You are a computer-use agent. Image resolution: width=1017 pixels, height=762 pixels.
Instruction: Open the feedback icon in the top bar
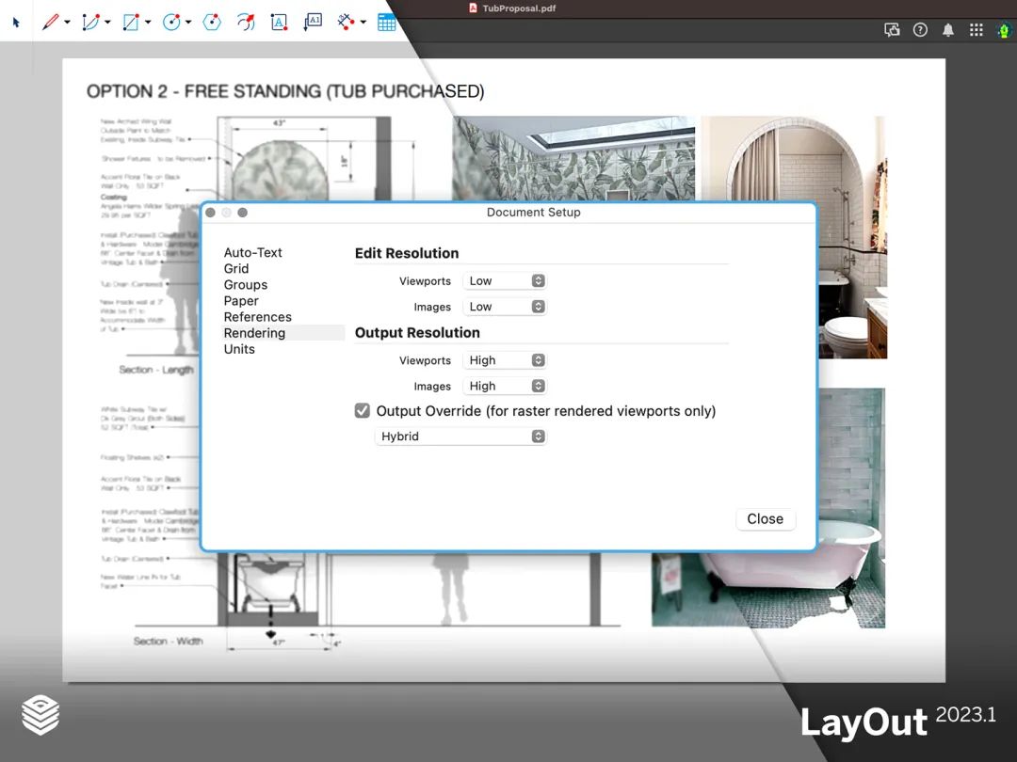point(892,29)
